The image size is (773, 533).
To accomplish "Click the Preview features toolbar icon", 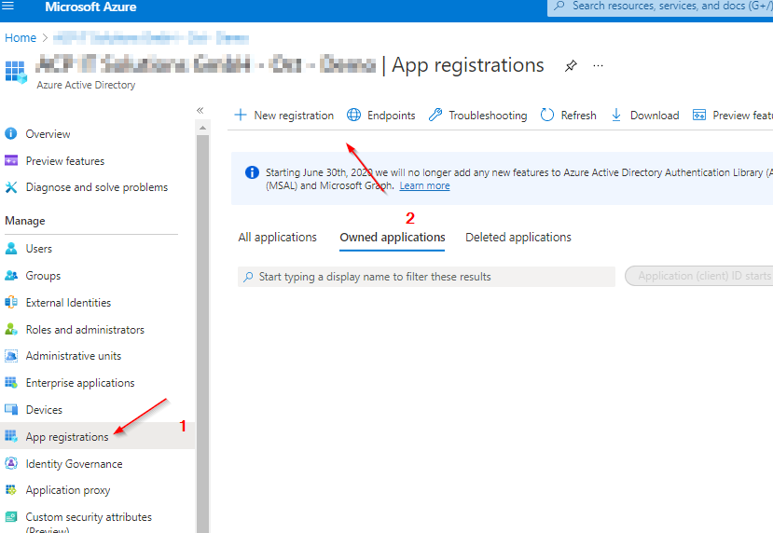I will point(699,116).
